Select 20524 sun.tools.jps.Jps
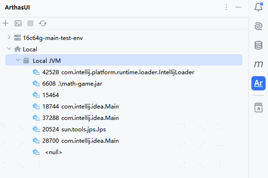Screen dimensions: 268x178 [x=74, y=129]
